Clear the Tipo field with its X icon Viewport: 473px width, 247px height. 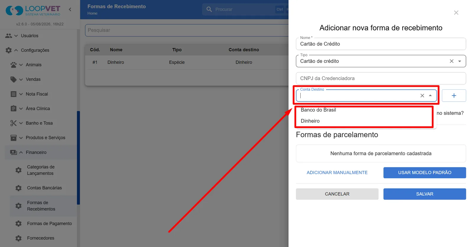coord(451,61)
